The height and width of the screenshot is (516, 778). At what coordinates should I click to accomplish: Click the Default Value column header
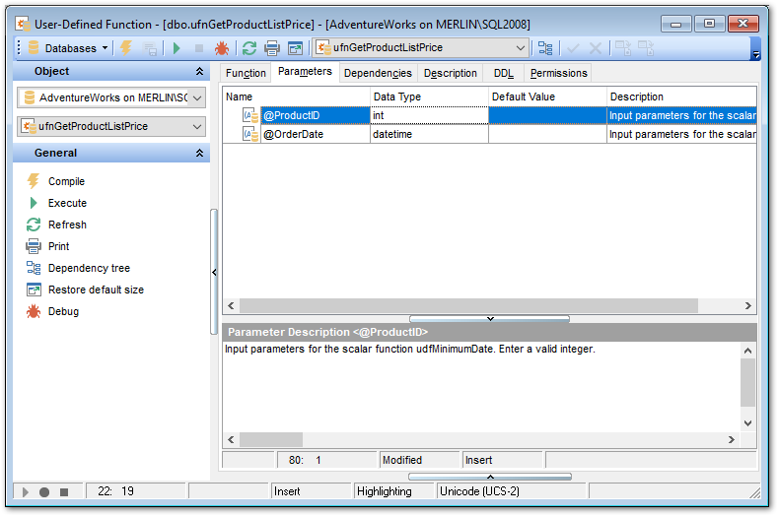(547, 97)
